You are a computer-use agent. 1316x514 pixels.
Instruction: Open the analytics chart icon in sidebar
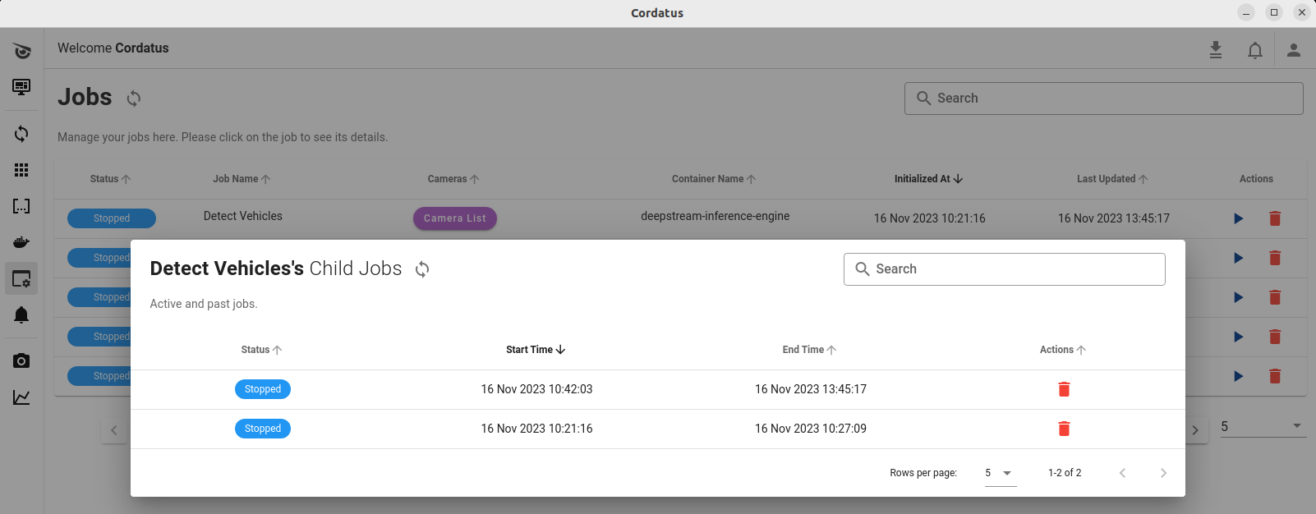tap(21, 398)
